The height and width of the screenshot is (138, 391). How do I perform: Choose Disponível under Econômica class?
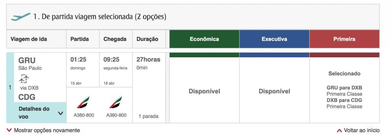pos(204,91)
